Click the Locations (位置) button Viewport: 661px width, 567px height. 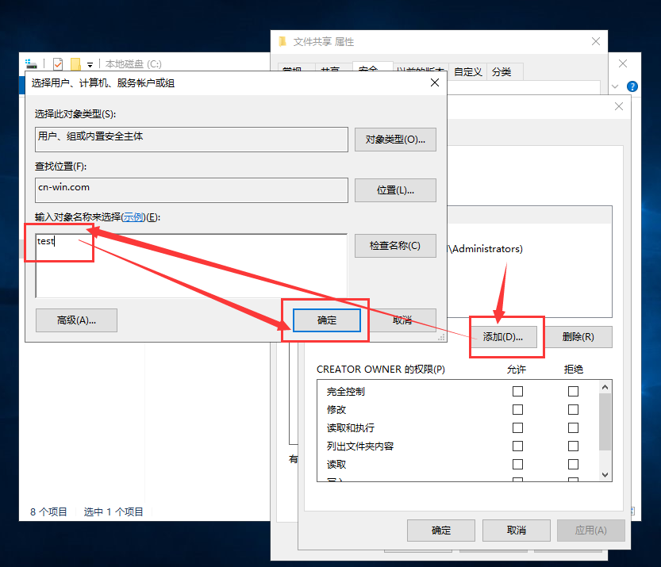click(x=395, y=190)
